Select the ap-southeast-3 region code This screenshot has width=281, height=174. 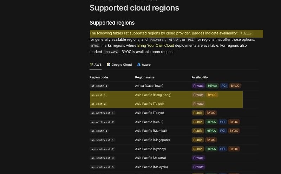[x=103, y=158]
